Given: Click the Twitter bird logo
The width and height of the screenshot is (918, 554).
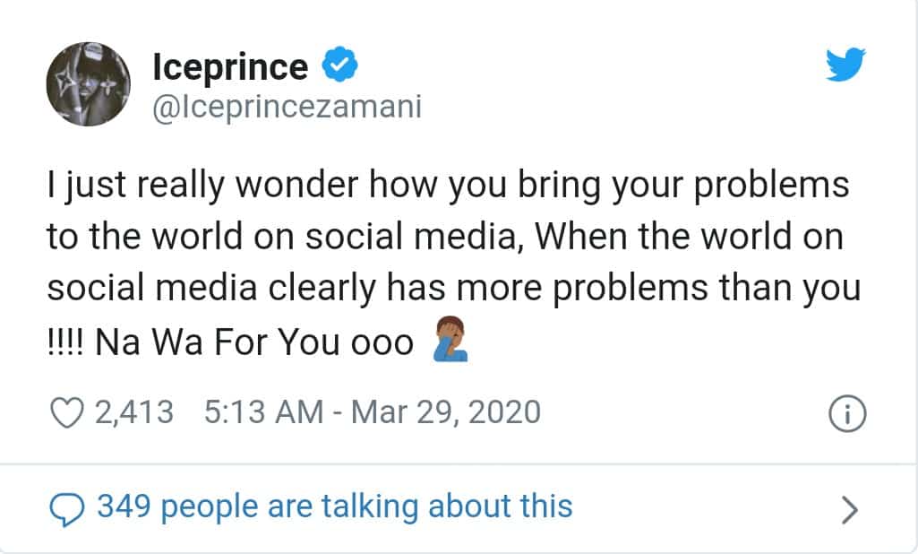Looking at the screenshot, I should point(845,65).
